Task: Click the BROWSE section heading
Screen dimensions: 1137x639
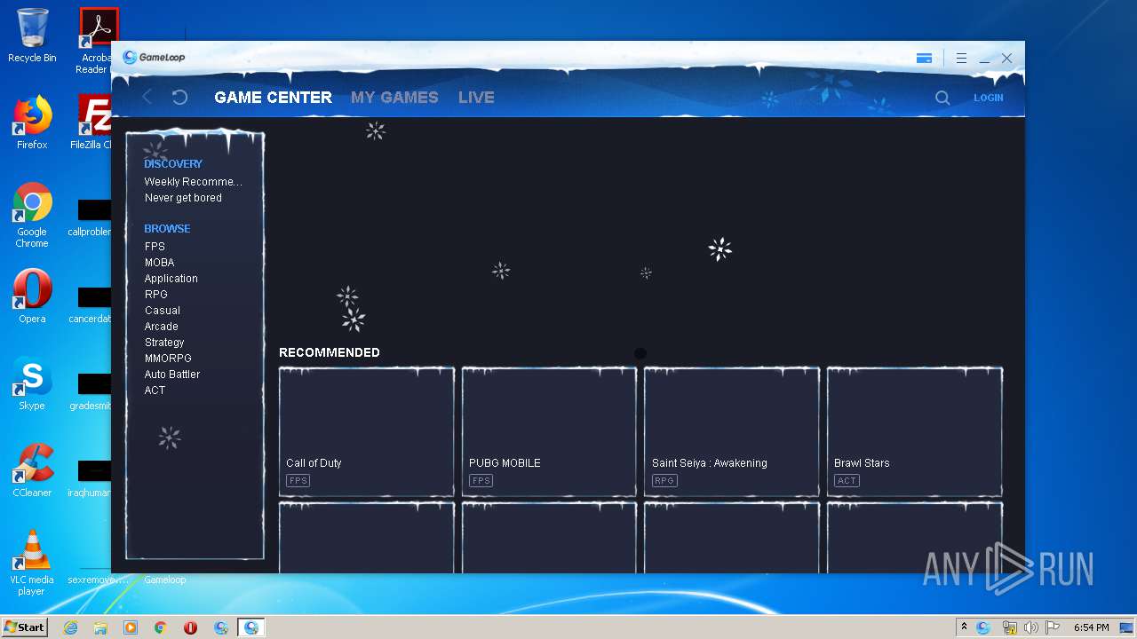Action: click(x=167, y=229)
